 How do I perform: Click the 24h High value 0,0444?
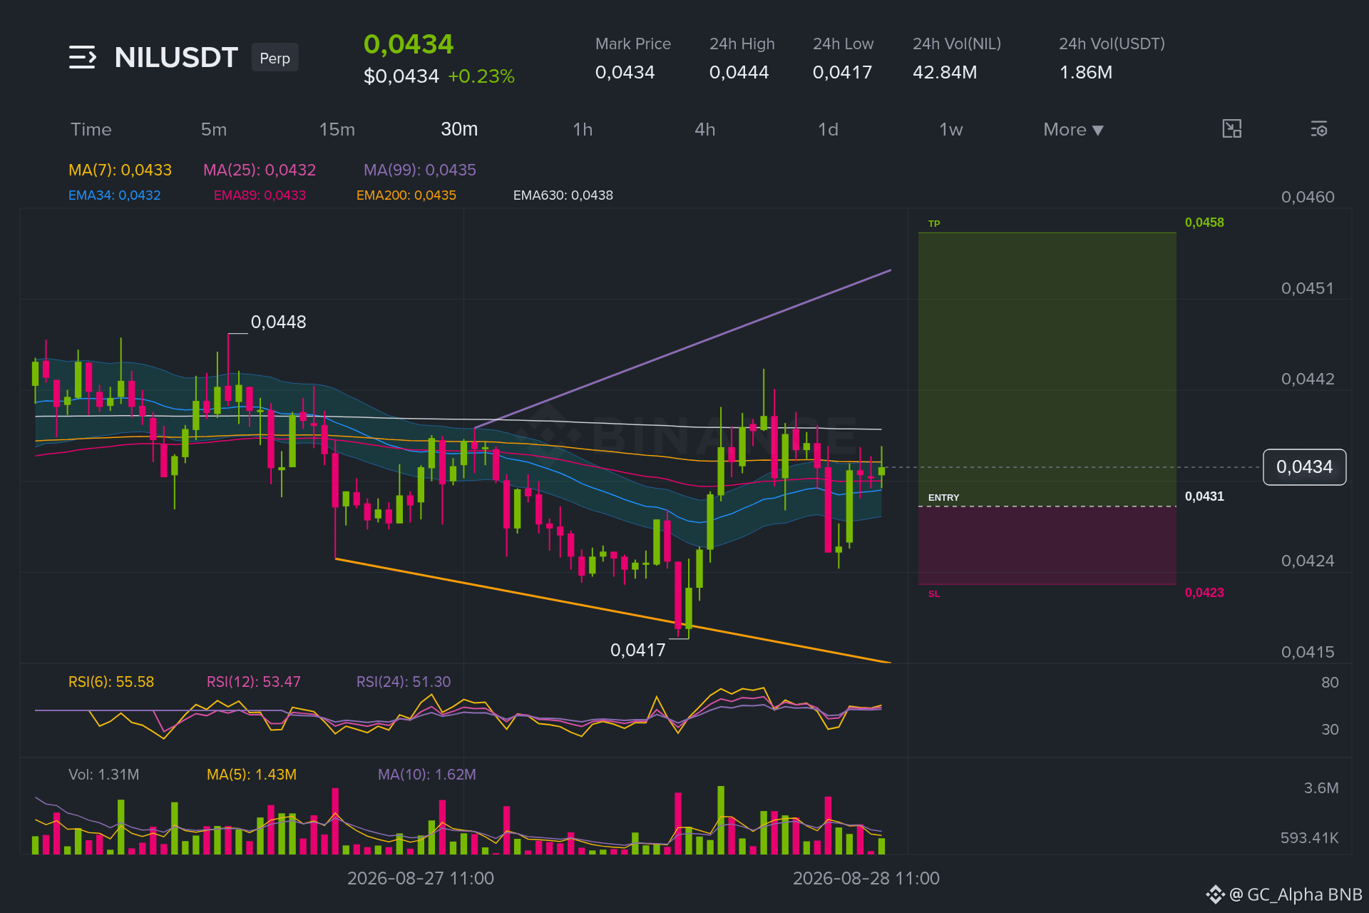739,72
